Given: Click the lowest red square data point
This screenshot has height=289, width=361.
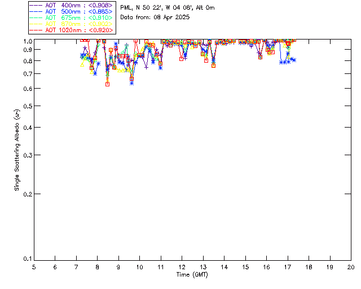Looking at the screenshot, I should (107, 84).
